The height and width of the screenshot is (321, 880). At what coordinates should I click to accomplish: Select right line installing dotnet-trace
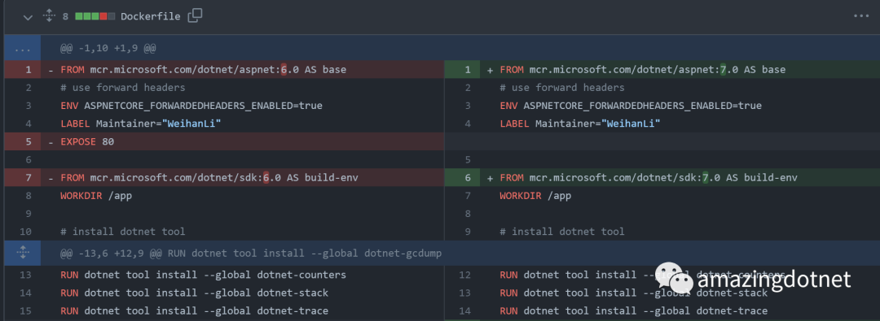(x=634, y=310)
